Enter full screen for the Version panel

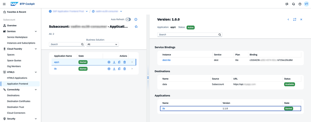pyautogui.click(x=295, y=19)
